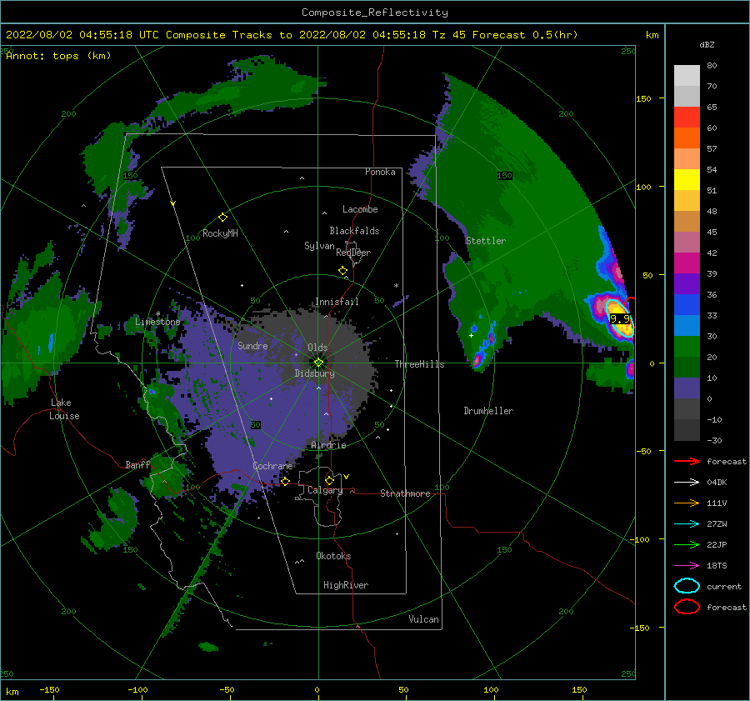Viewport: 750px width, 701px height.
Task: Select the magenta 39–42 dBZ swatch
Action: (687, 263)
